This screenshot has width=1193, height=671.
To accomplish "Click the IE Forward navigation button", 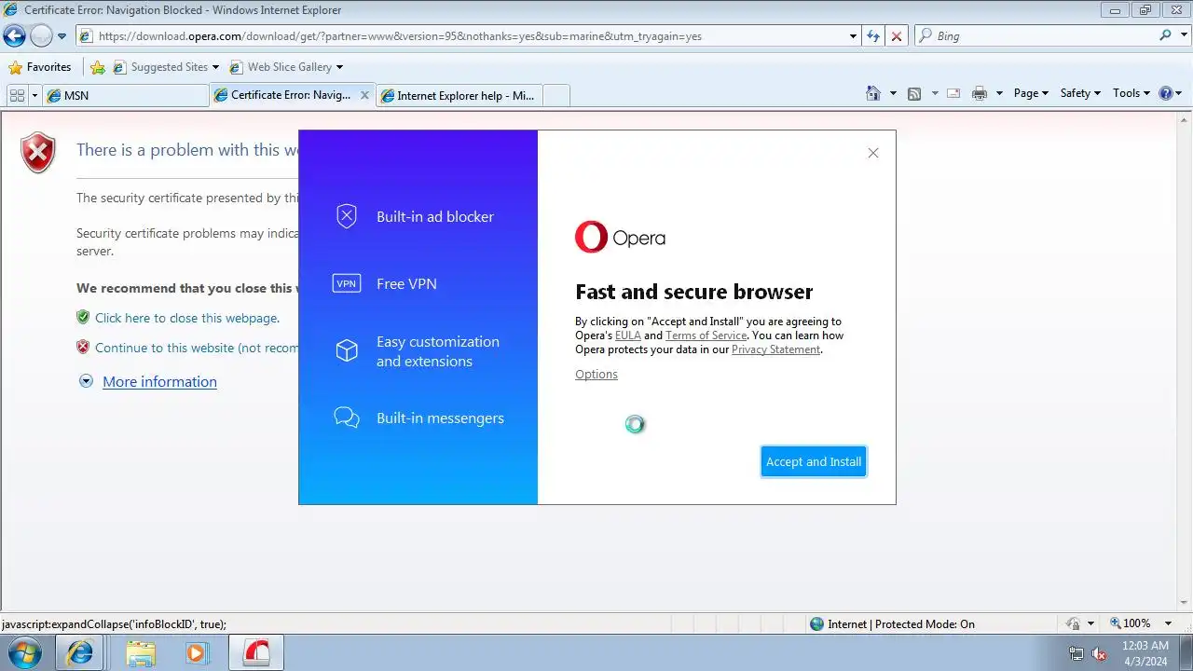I will (41, 36).
